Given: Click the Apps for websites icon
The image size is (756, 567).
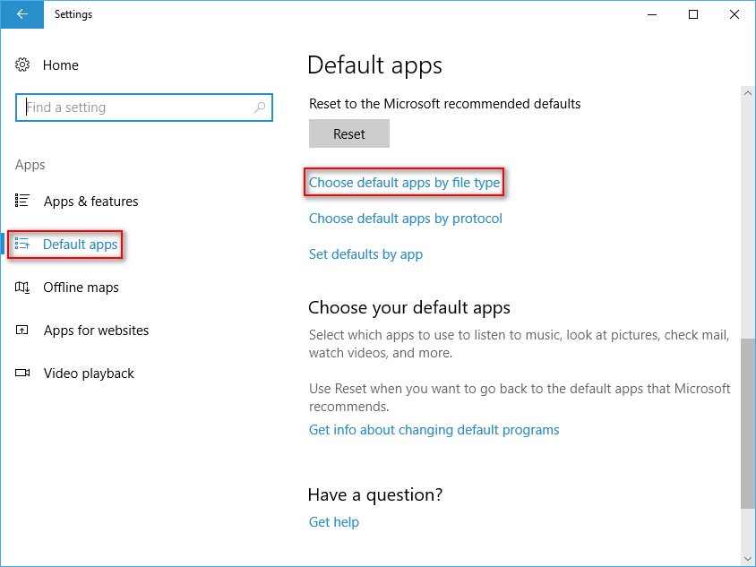Looking at the screenshot, I should point(23,331).
